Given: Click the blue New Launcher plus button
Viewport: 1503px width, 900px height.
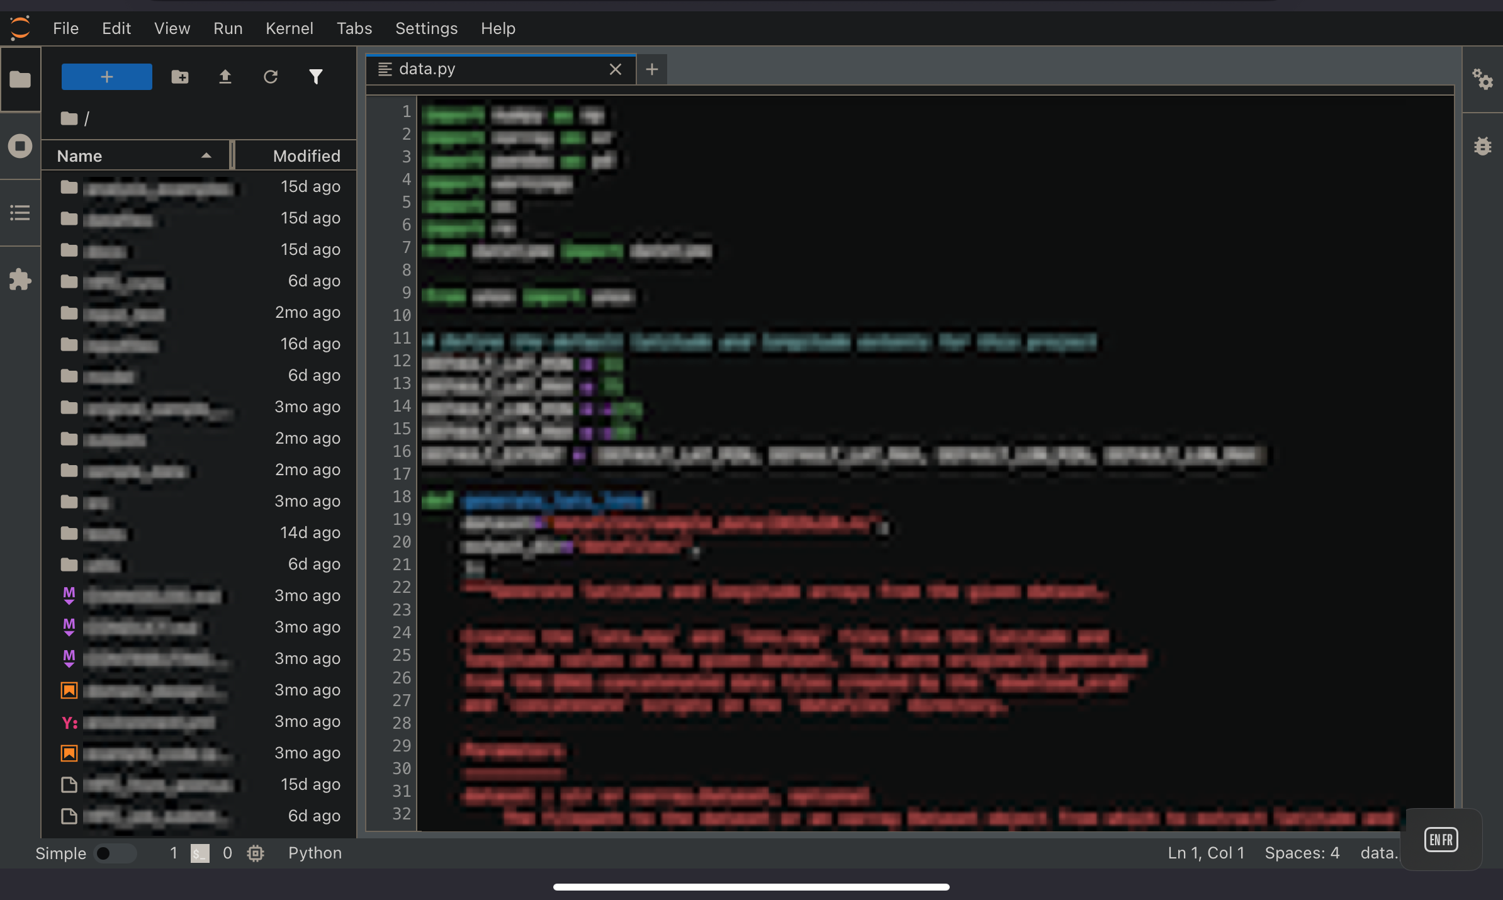Looking at the screenshot, I should pos(107,77).
